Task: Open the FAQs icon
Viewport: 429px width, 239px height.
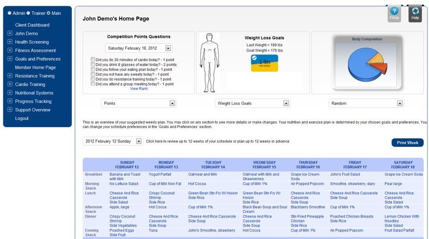Action: click(x=394, y=13)
